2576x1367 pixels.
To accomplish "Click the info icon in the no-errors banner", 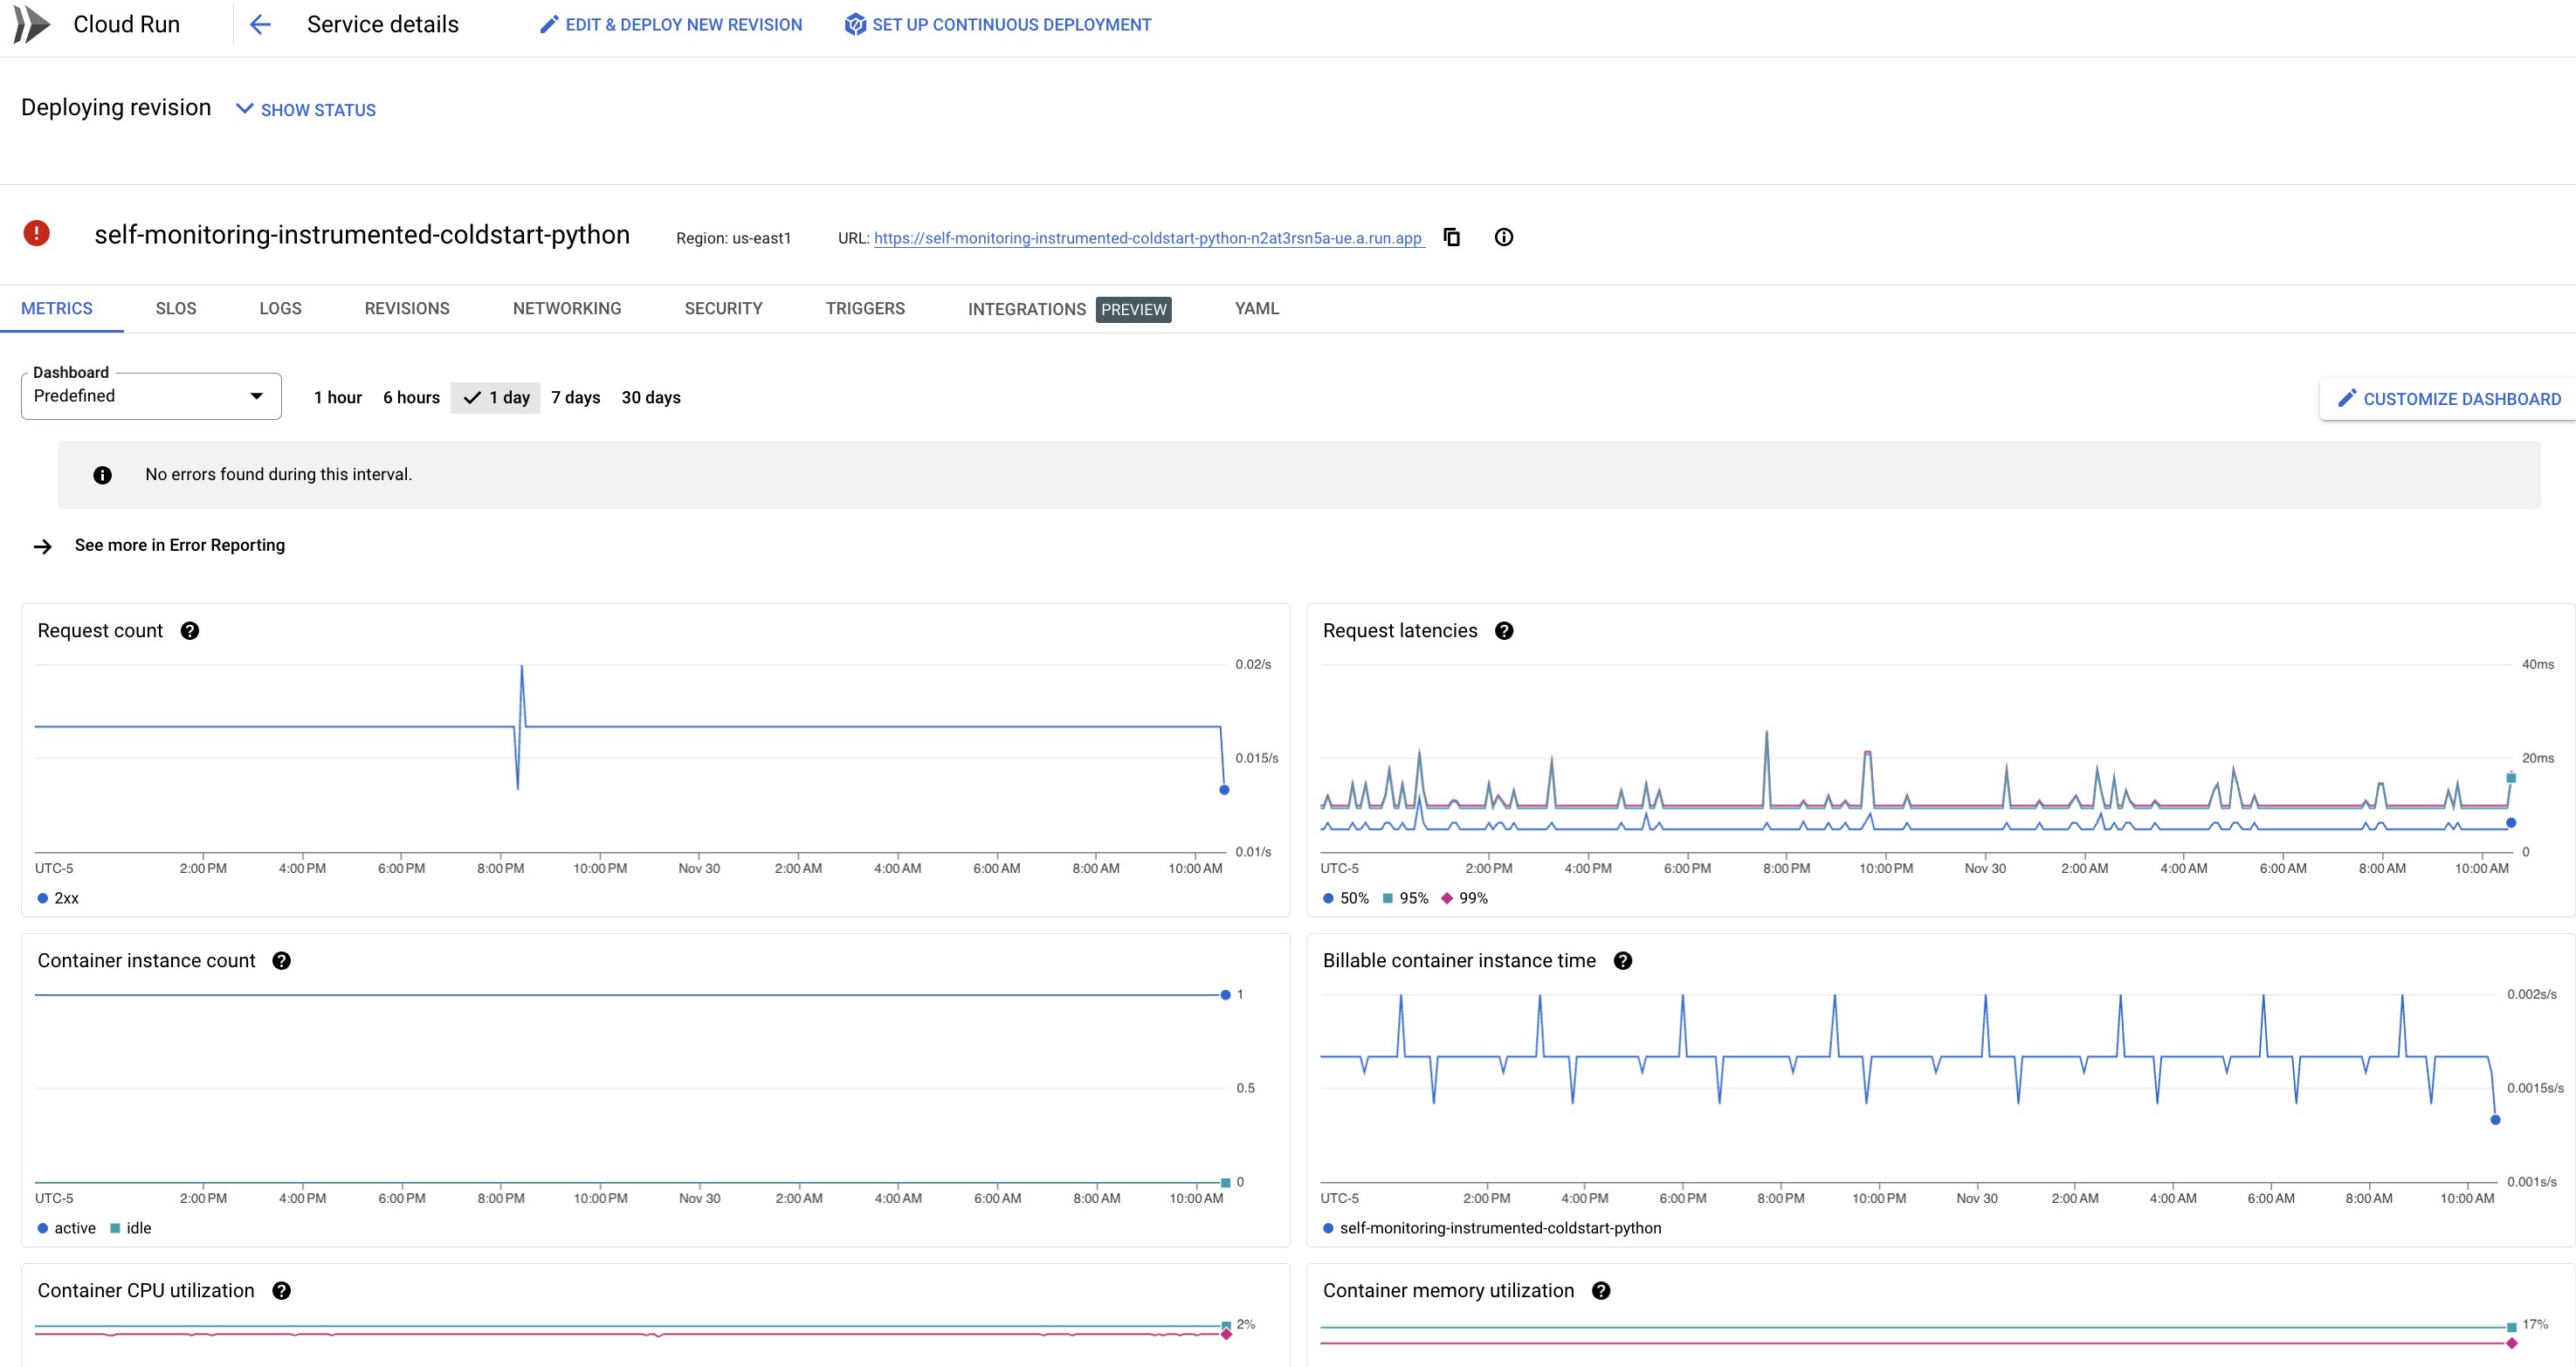I will pos(102,475).
